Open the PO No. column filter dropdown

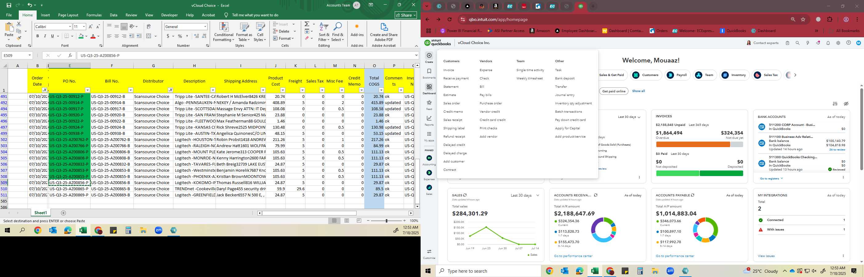(87, 90)
